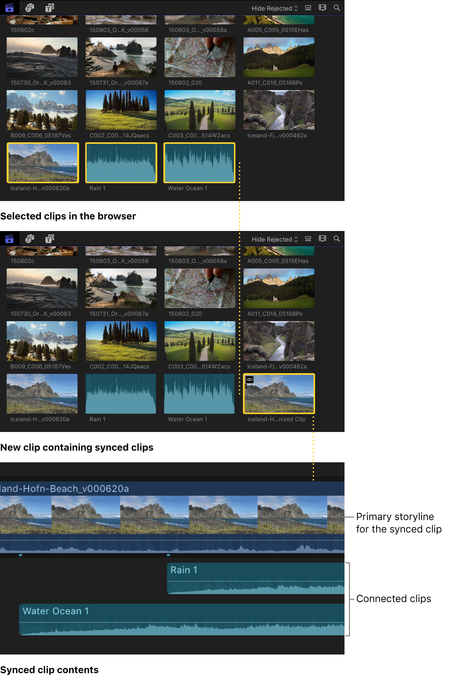Select the Rain 1 connected clip in timeline
The height and width of the screenshot is (678, 464).
(256, 579)
